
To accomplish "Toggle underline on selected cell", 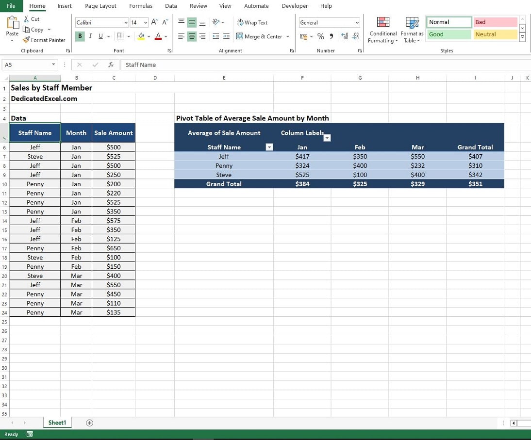I will pos(100,36).
